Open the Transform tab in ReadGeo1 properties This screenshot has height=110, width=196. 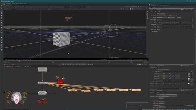click(x=158, y=92)
